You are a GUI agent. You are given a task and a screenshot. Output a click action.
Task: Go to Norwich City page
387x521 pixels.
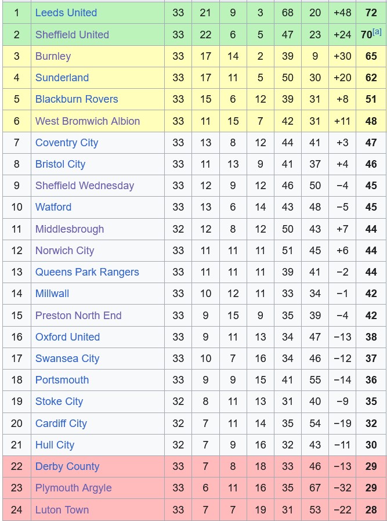[64, 251]
